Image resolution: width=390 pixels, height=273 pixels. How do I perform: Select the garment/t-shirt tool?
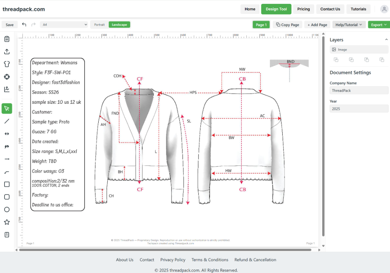(x=7, y=64)
